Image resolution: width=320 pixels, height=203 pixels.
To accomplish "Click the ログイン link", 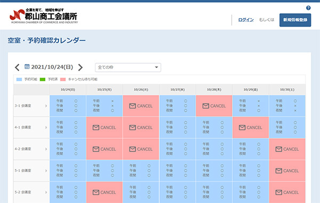I will coord(246,20).
